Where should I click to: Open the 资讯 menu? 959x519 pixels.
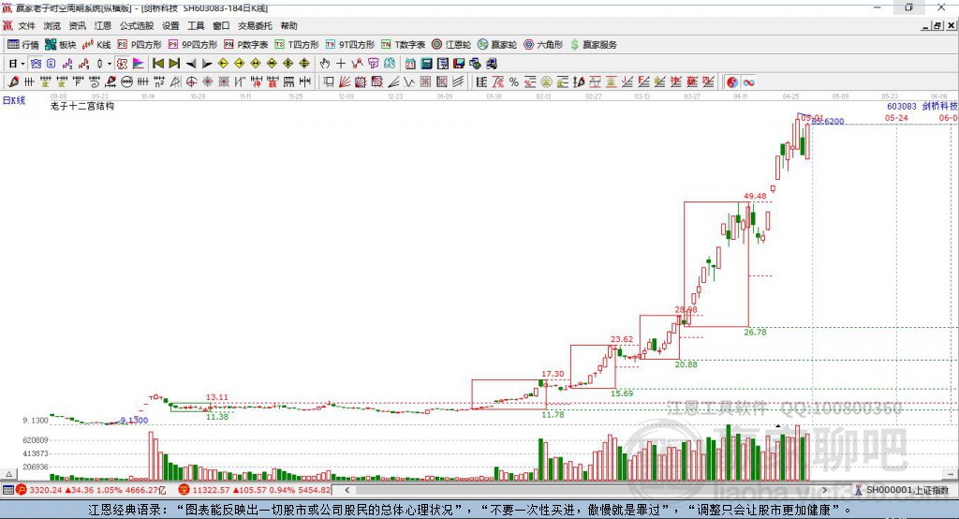(x=77, y=25)
